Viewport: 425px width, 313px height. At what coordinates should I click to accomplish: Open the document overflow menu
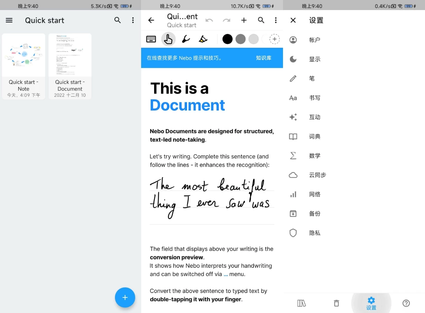276,20
